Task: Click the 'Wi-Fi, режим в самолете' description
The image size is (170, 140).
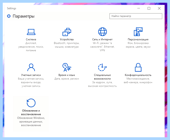Action: pos(102,47)
